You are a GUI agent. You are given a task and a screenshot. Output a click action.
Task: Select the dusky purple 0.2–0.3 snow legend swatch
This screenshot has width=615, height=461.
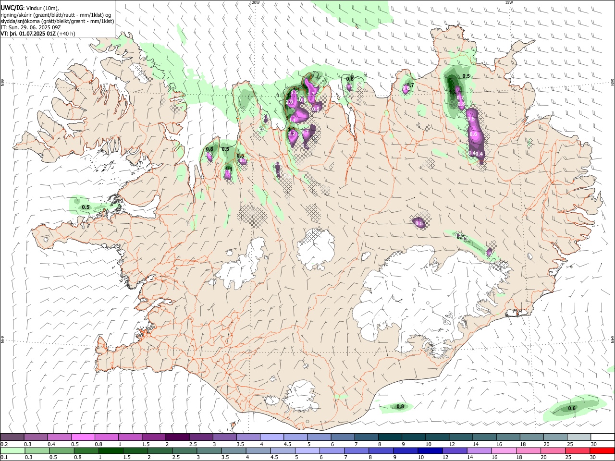pos(12,437)
